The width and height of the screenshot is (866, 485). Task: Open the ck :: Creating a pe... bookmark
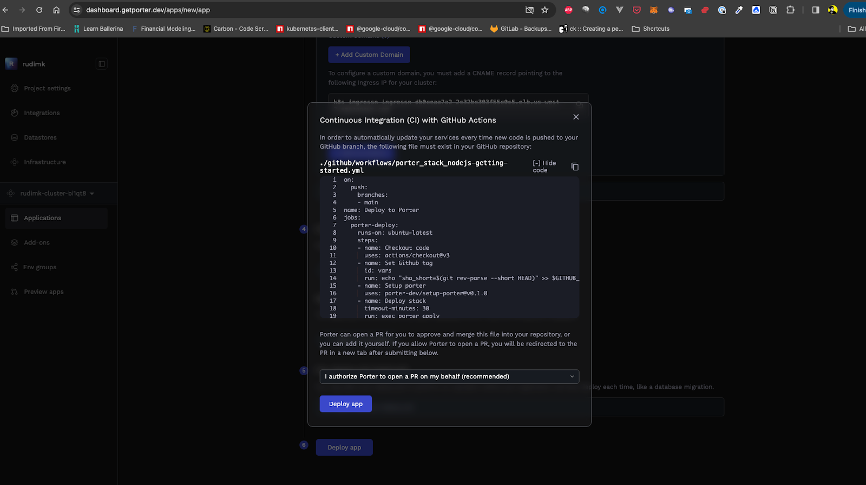(x=591, y=29)
